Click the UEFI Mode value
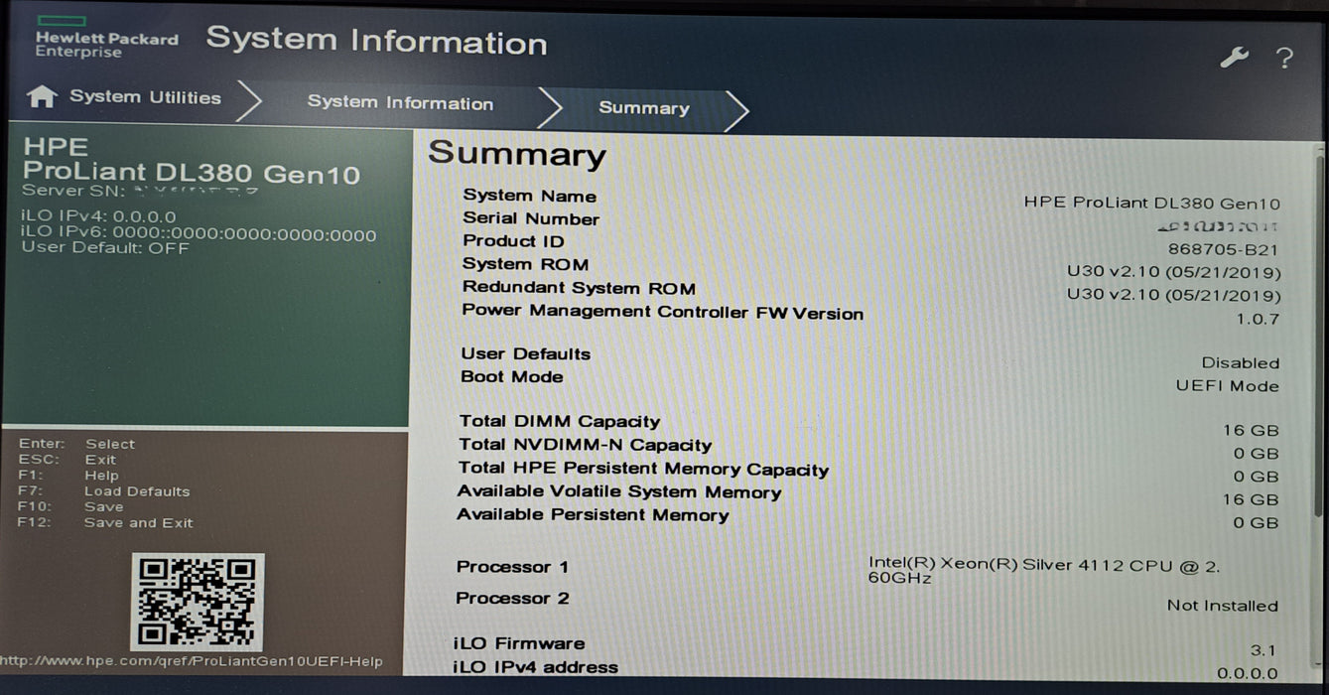The width and height of the screenshot is (1329, 695). (x=1228, y=386)
